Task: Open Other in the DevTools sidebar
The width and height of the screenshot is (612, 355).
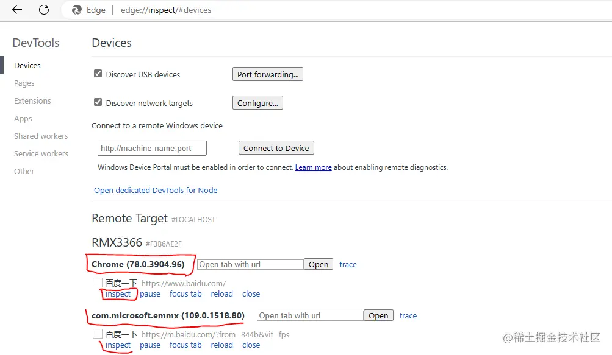Action: pyautogui.click(x=24, y=172)
